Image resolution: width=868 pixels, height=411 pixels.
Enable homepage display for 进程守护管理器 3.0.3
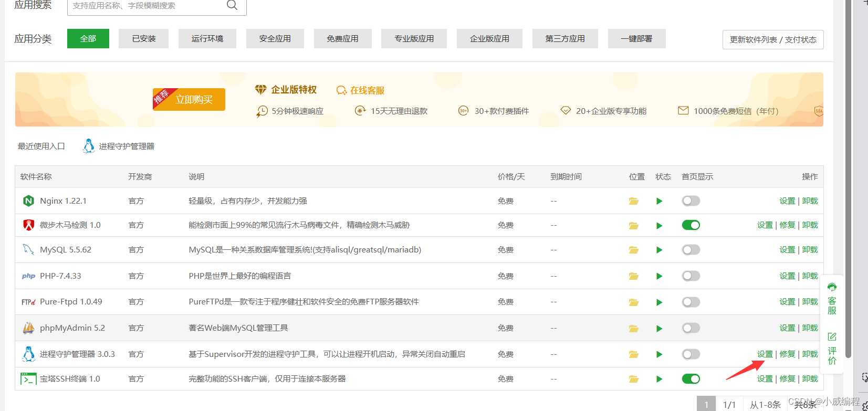pos(691,354)
